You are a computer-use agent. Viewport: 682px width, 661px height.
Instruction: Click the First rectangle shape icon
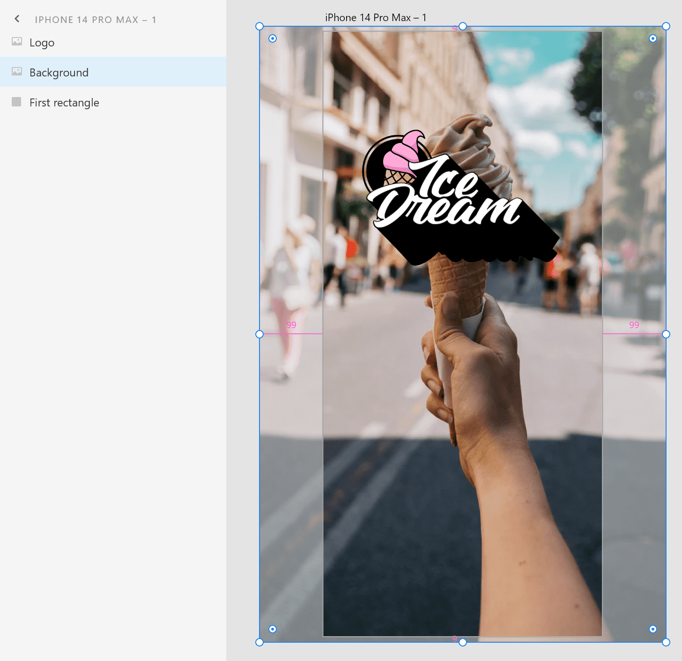tap(16, 102)
